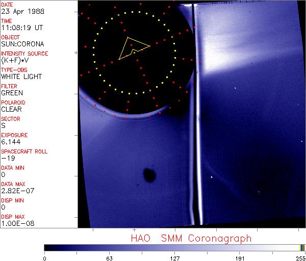Click the CLEAR polaroid value
Screen dimensions: 306x261
coord(12,109)
